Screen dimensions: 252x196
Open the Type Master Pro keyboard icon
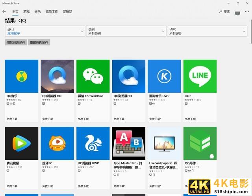pos(129,143)
